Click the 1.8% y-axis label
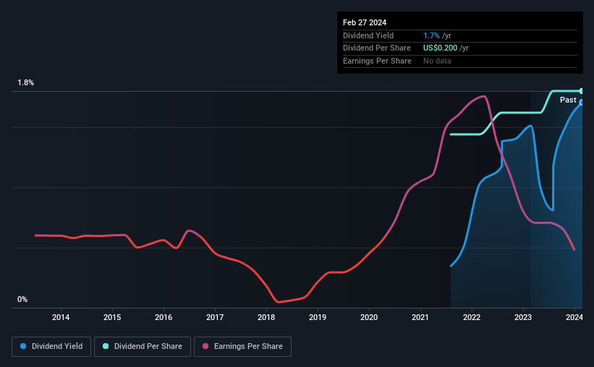This screenshot has height=367, width=594. click(x=26, y=83)
